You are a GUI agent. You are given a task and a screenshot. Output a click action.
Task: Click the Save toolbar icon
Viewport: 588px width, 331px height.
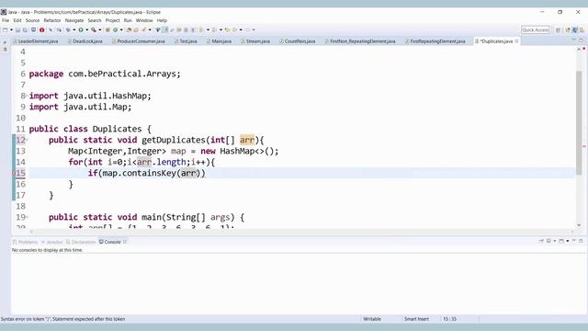(x=17, y=29)
